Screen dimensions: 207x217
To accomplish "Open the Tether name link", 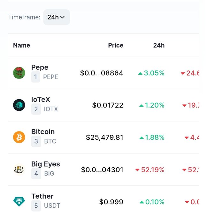I will point(42,196).
